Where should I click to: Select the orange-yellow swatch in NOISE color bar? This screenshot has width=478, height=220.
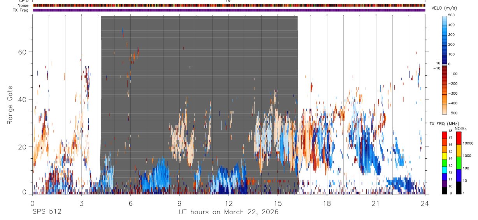[x=459, y=151]
